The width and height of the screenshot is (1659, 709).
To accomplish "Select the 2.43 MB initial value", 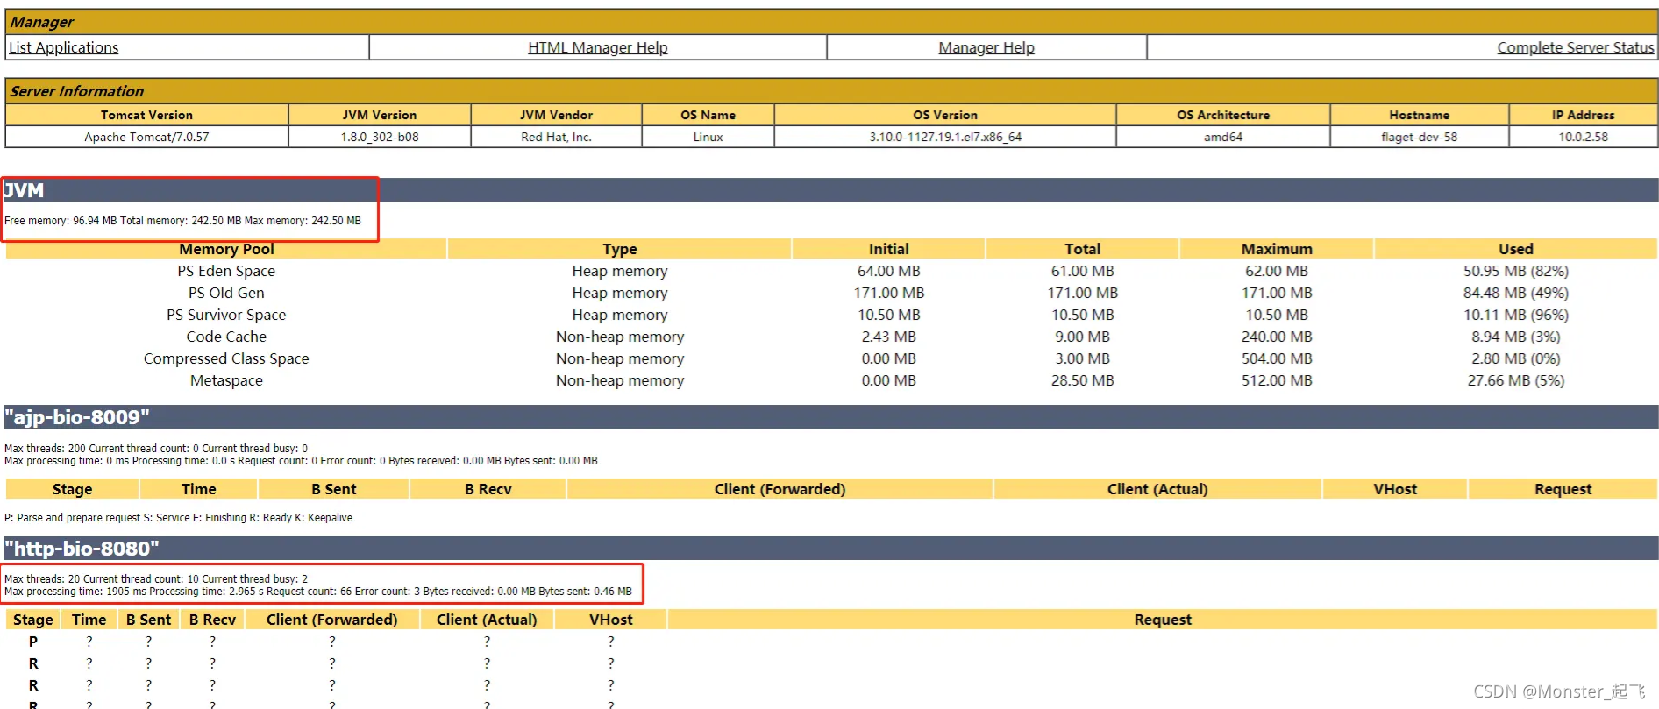I will click(888, 337).
